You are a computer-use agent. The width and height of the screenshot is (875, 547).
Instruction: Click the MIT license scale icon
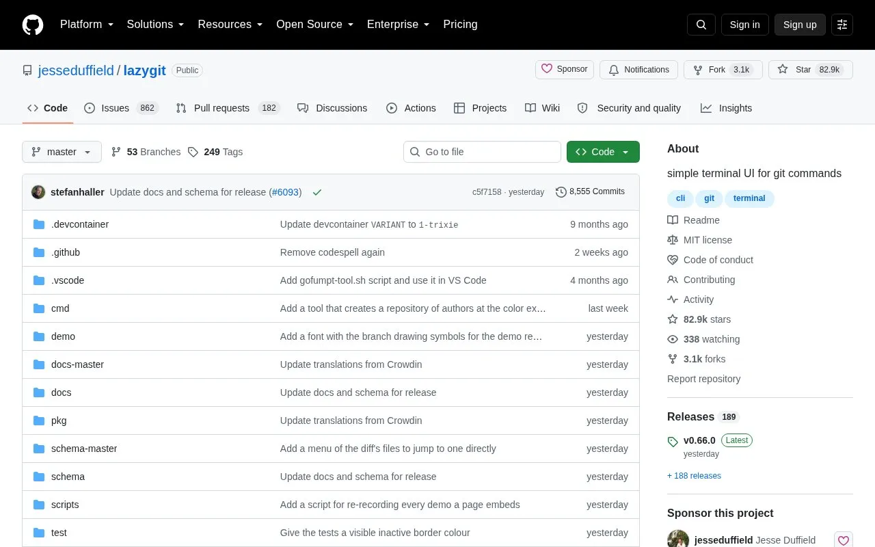pos(673,240)
